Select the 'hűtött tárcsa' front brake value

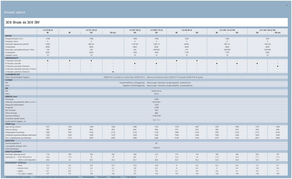coord(156,91)
